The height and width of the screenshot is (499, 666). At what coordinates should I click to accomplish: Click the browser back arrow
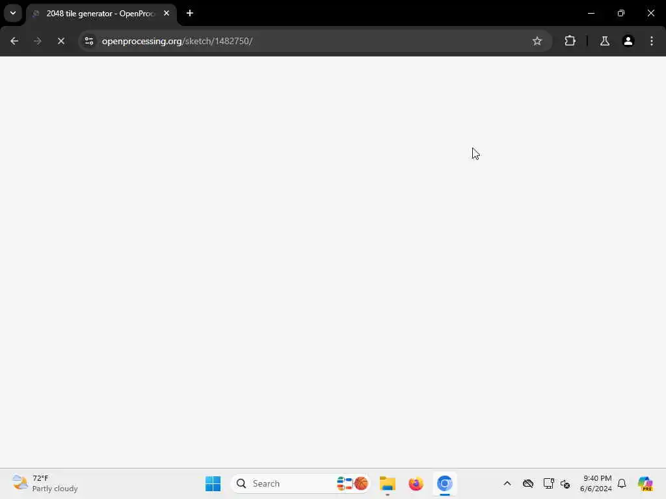point(14,41)
